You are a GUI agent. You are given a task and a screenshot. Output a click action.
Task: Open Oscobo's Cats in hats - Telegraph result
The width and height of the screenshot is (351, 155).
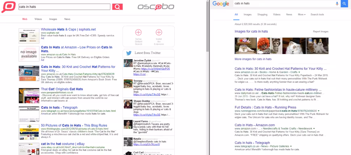tap(59, 108)
